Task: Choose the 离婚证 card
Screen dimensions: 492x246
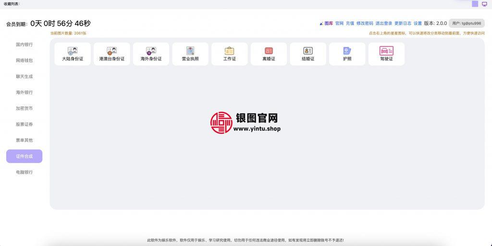Action: (x=269, y=54)
